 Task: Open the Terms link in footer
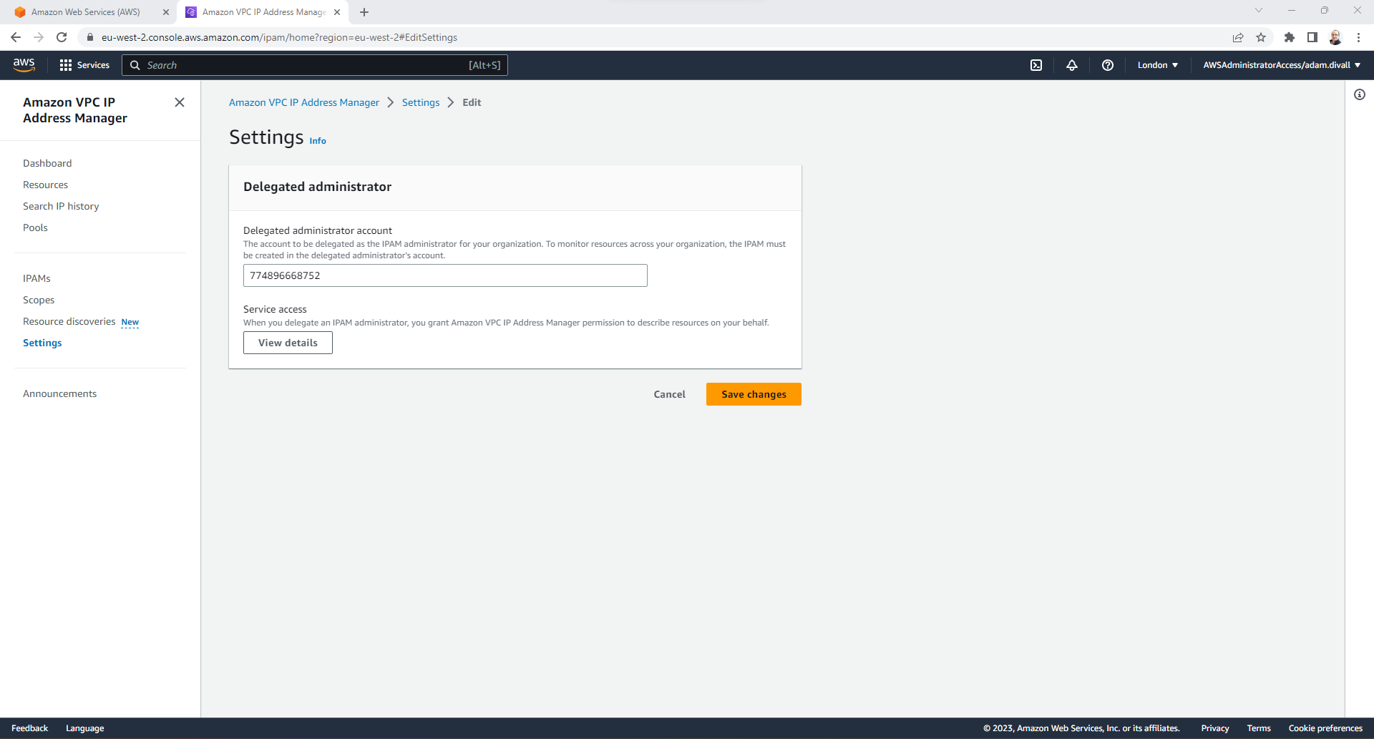pos(1259,728)
